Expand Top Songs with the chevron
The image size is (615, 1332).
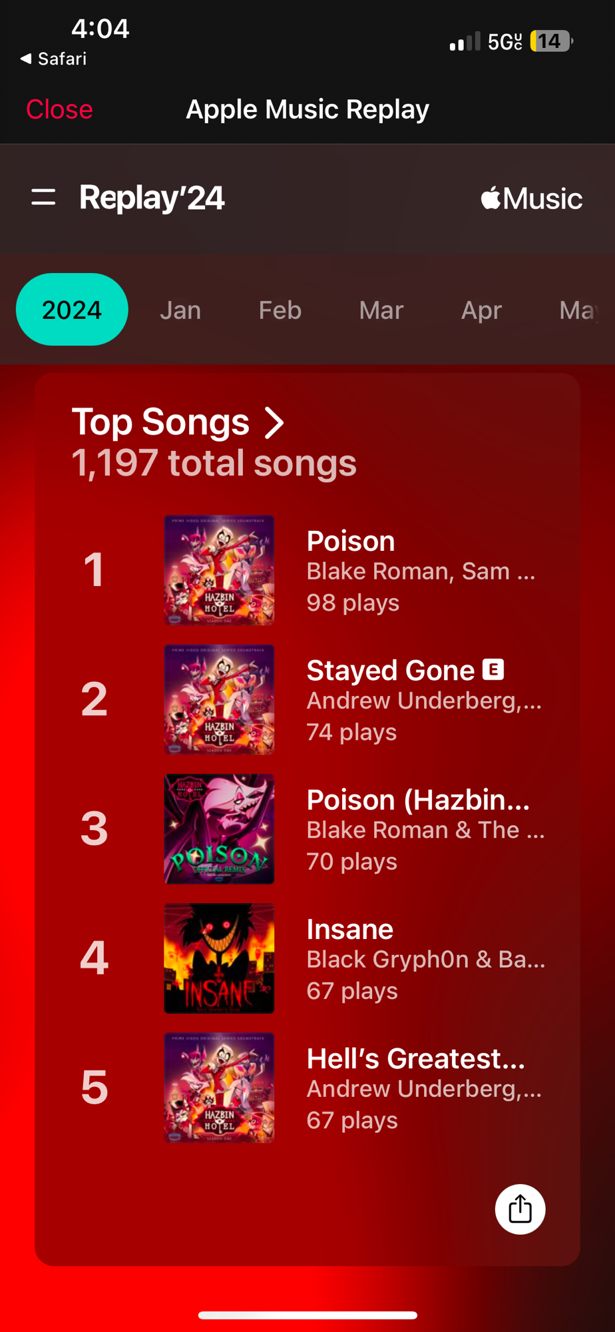[x=274, y=423]
